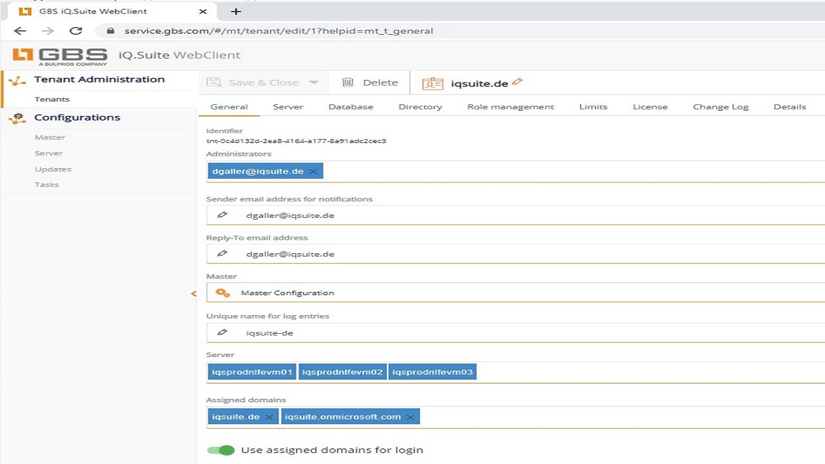Viewport: 825px width, 464px height.
Task: Click the server tag iqsprodnlfevm01
Action: click(252, 372)
